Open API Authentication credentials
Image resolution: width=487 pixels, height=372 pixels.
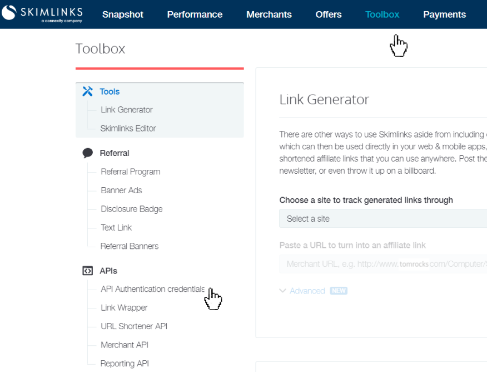pyautogui.click(x=152, y=289)
